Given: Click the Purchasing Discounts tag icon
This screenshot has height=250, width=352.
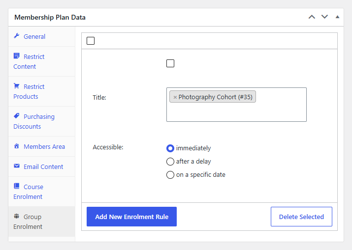Looking at the screenshot, I should pos(17,116).
